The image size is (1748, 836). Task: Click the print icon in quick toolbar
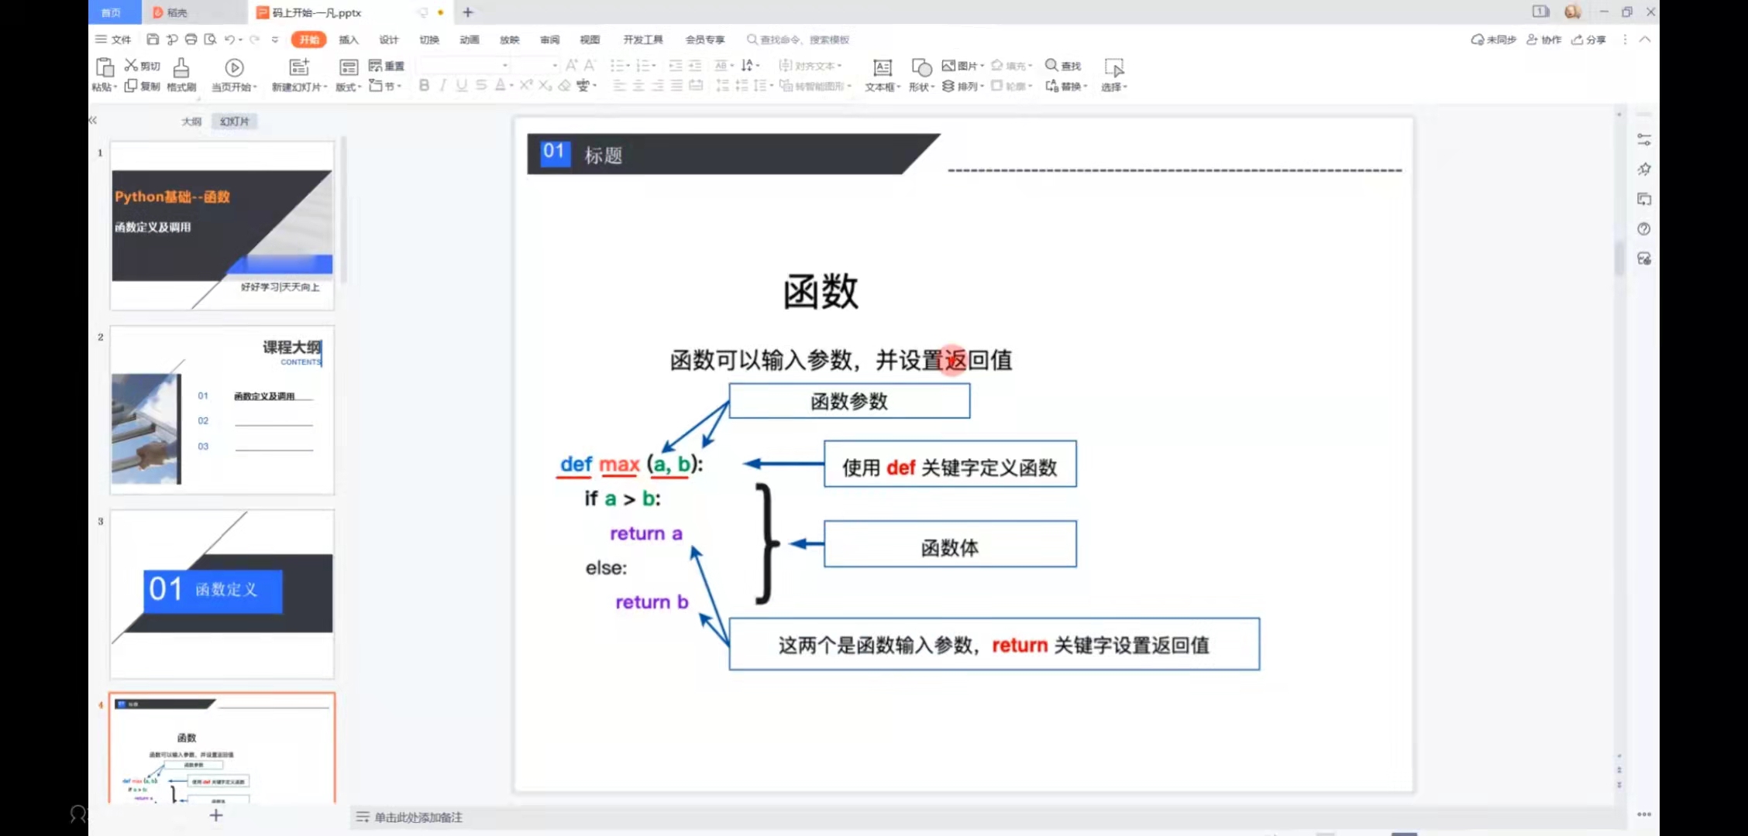click(x=191, y=39)
